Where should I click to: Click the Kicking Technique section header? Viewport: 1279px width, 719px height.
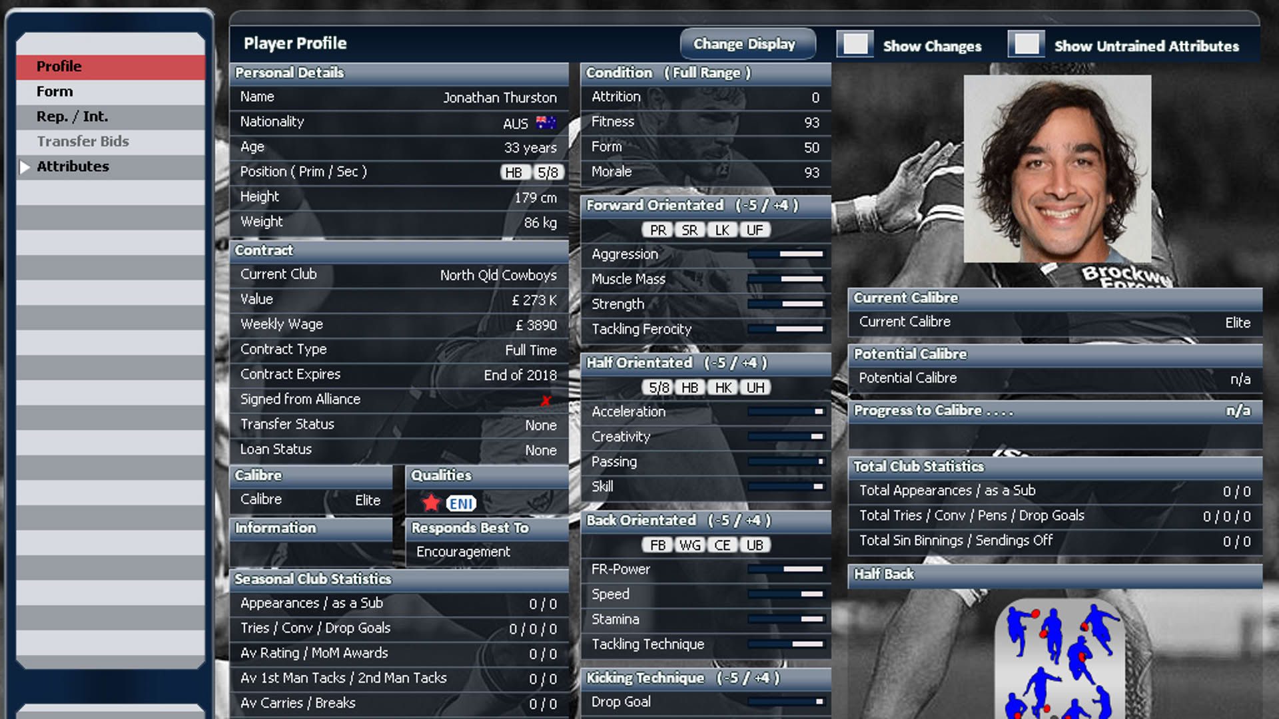(706, 678)
